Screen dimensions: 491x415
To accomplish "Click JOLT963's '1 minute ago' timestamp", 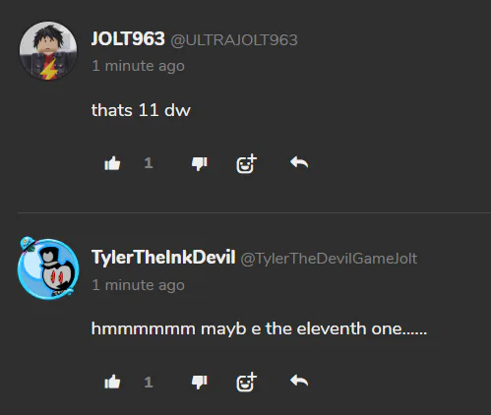I will point(138,66).
